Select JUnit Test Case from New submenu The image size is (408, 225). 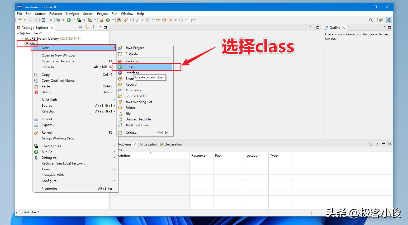pos(137,125)
